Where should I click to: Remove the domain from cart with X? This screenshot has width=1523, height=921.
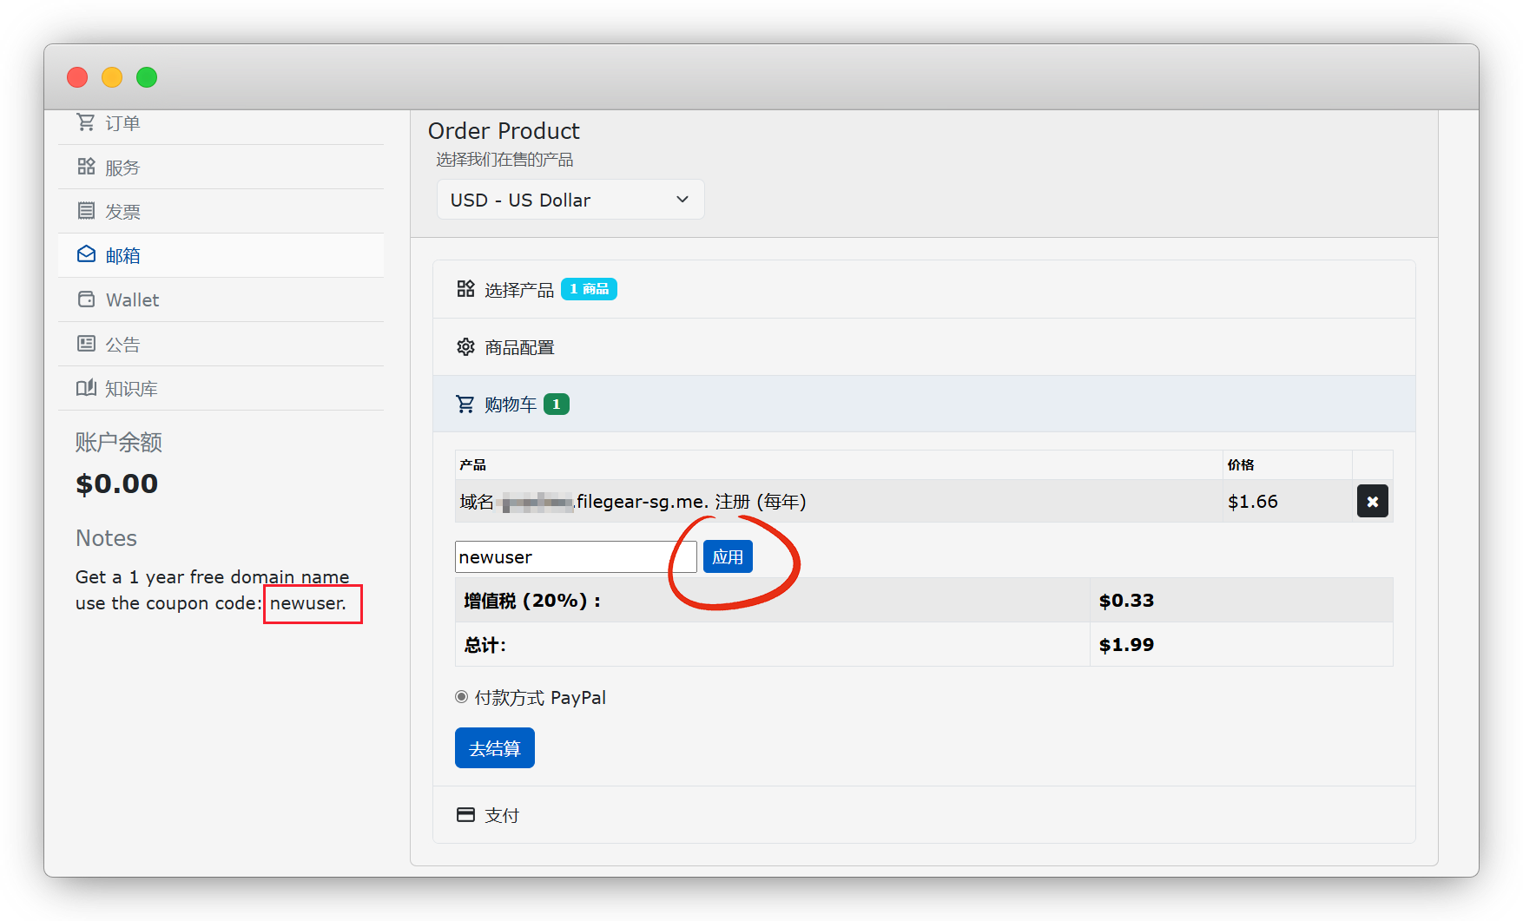tap(1372, 502)
